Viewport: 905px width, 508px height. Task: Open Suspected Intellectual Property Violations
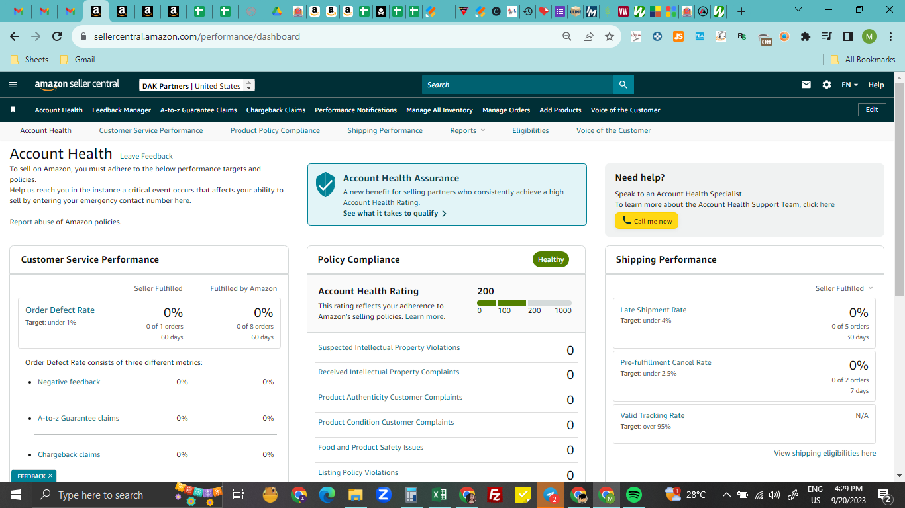(x=389, y=347)
